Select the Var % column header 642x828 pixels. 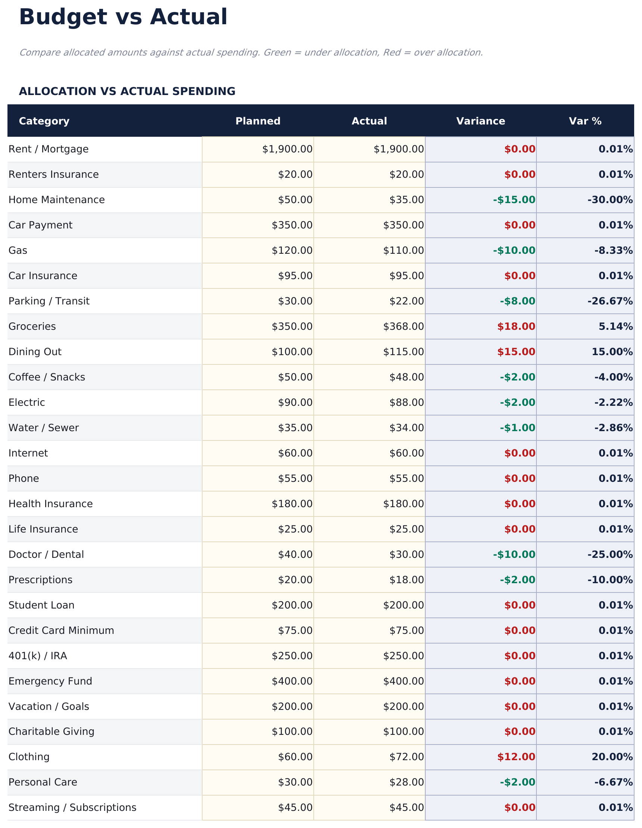pyautogui.click(x=585, y=121)
